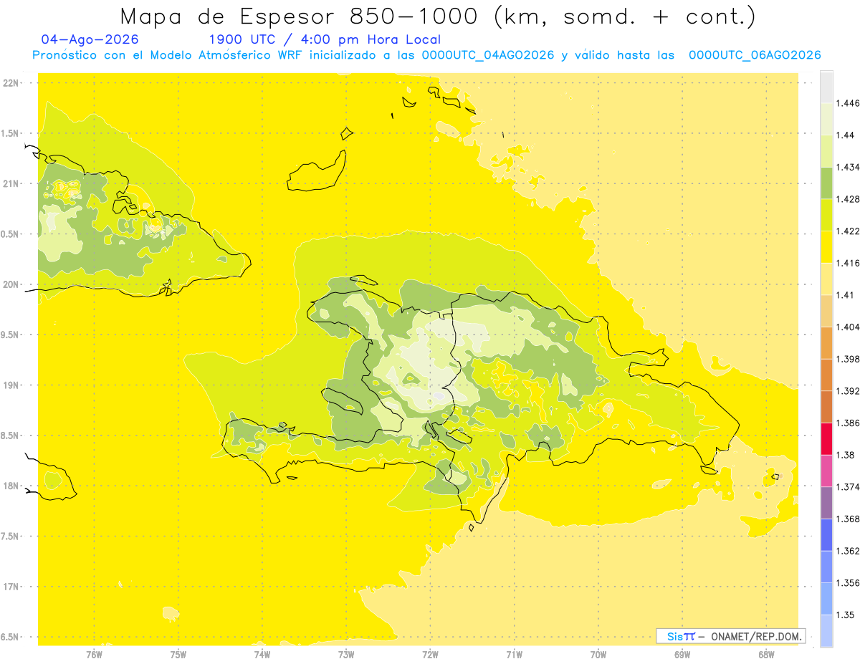This screenshot has width=860, height=664.
Task: Click the 19N latitude label
Action: pyautogui.click(x=11, y=385)
